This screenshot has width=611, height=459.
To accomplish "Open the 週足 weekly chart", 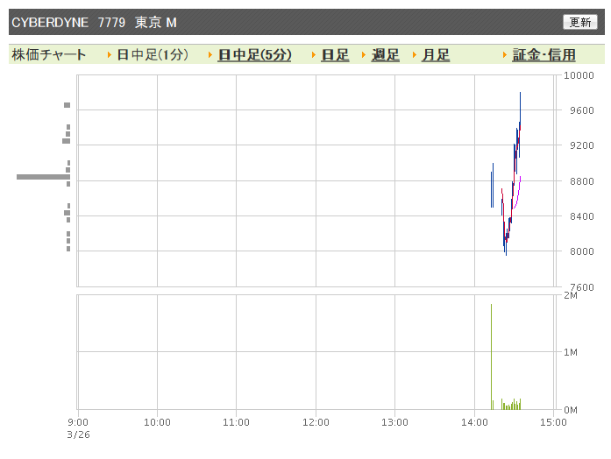I will pos(386,55).
